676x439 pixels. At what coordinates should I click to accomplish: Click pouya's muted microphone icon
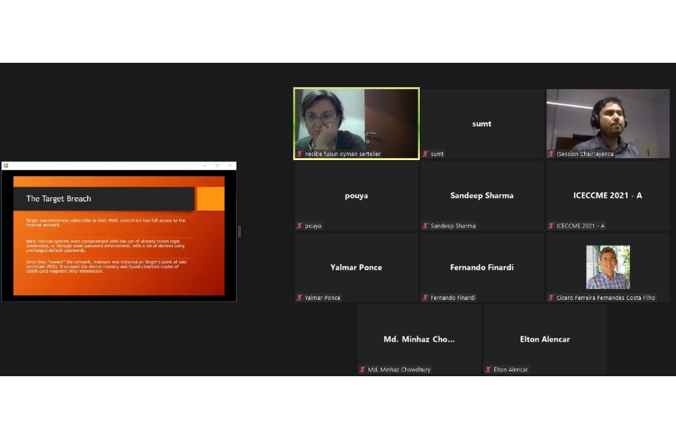coord(299,226)
